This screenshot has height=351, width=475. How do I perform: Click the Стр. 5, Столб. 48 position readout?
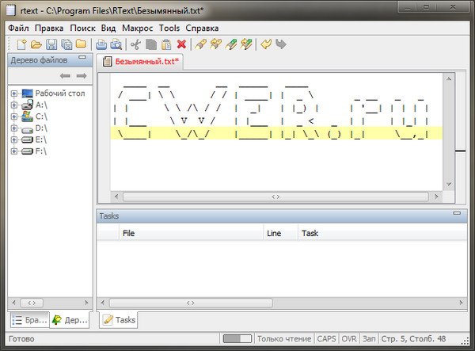[x=413, y=338]
